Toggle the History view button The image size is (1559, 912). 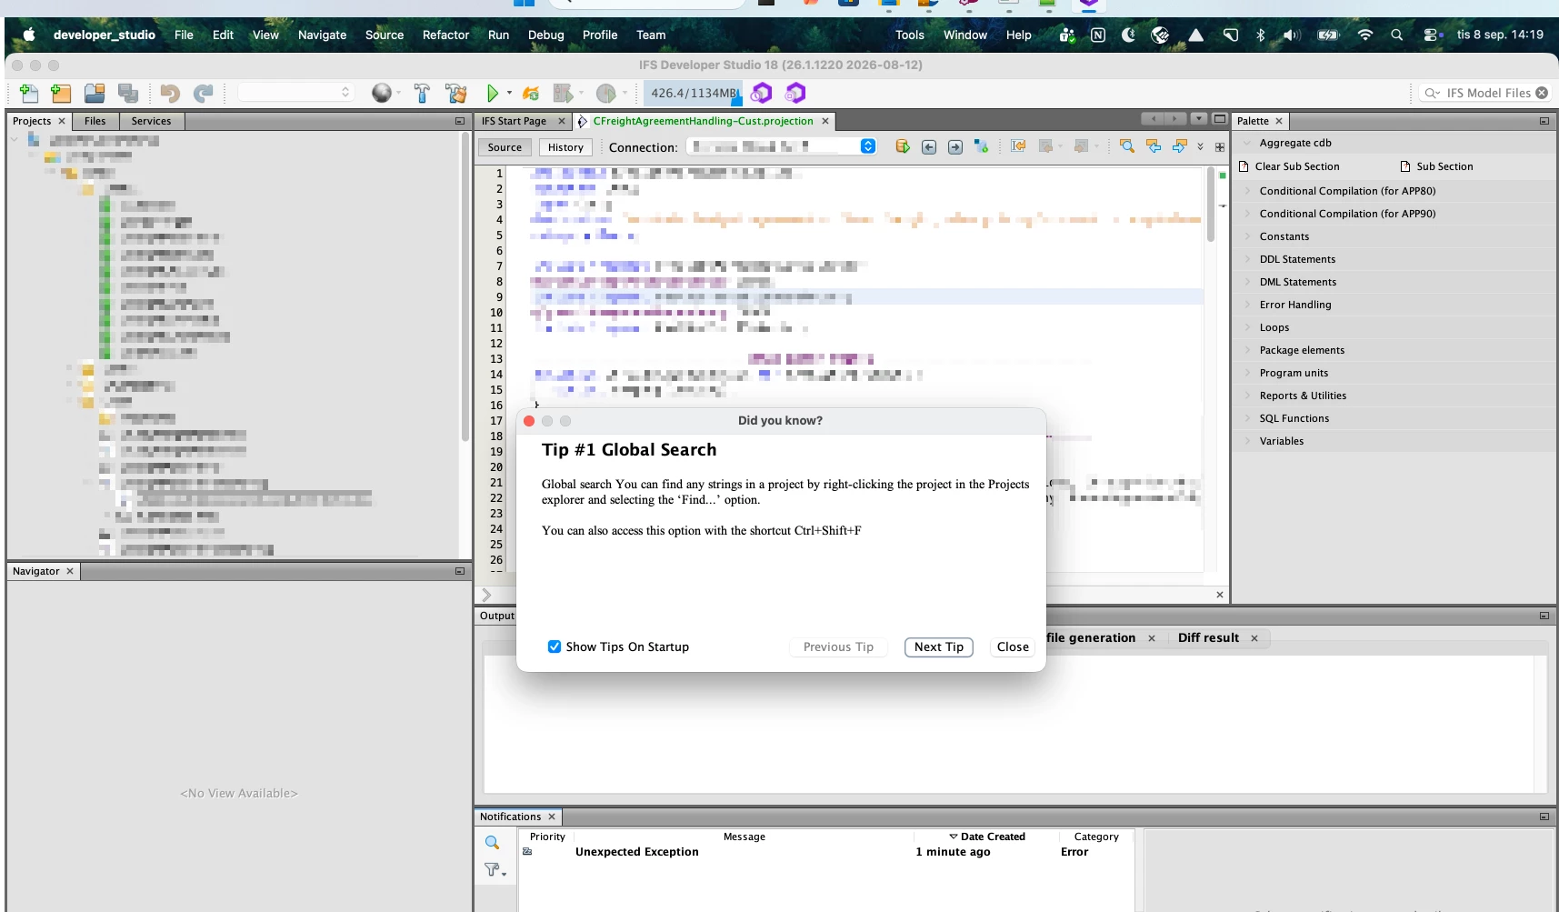click(565, 147)
